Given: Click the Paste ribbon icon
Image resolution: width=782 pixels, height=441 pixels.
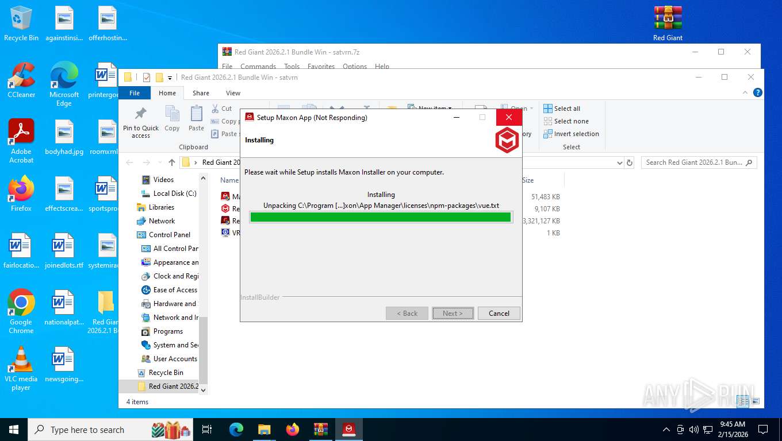Looking at the screenshot, I should [x=196, y=119].
